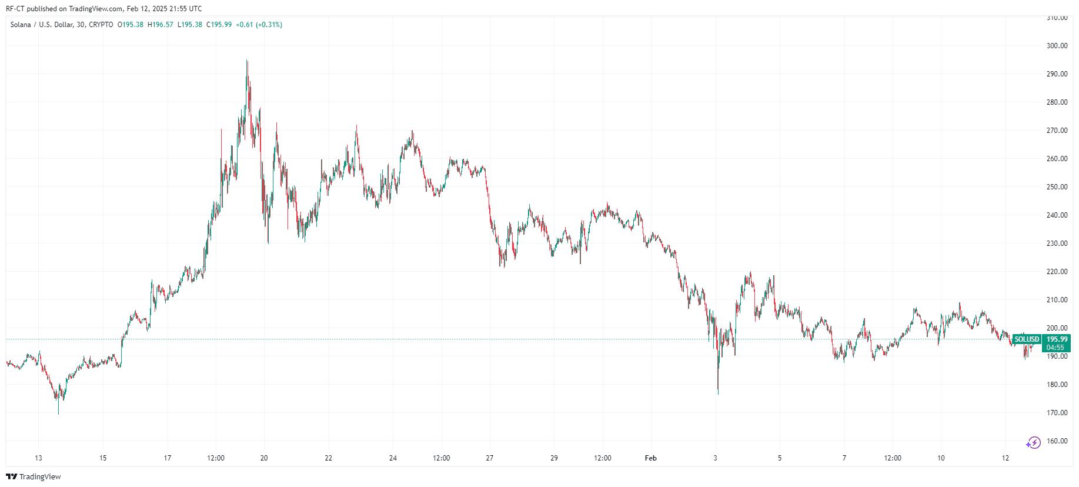This screenshot has width=1079, height=487.
Task: Select date 20 on the time axis
Action: click(264, 458)
